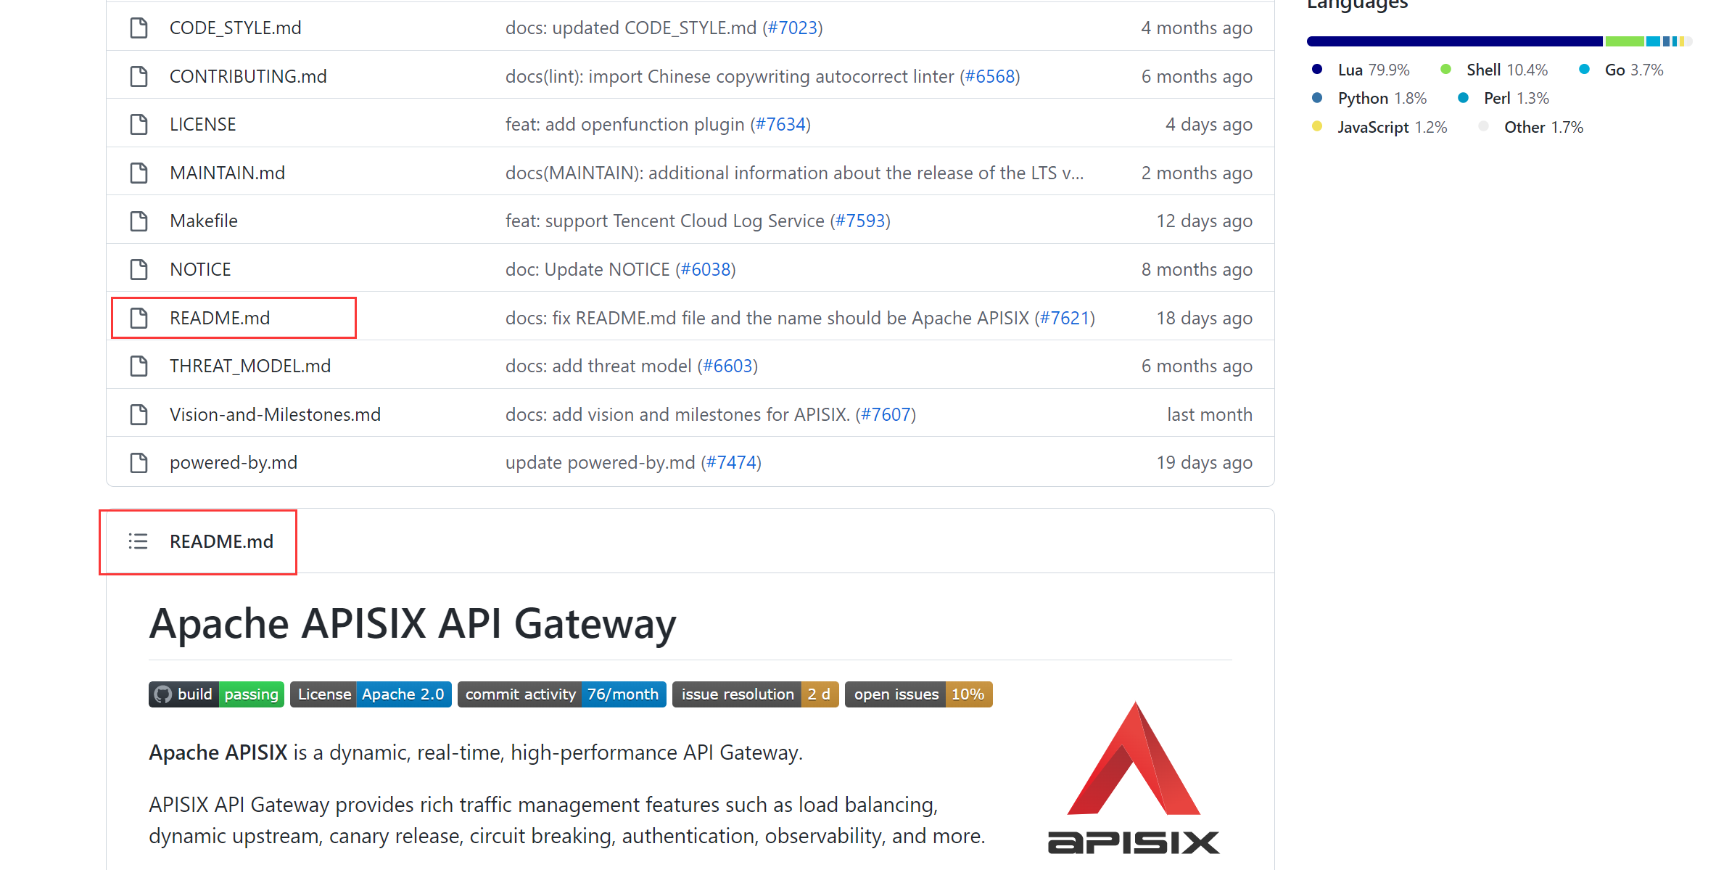This screenshot has width=1716, height=870.
Task: Open Vision-and-Milestones.md file
Action: point(275,414)
